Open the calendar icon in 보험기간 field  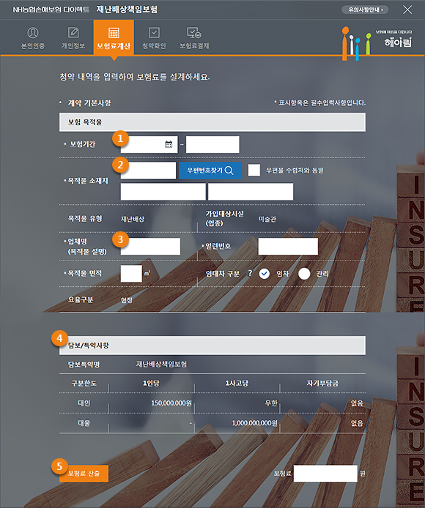pos(169,144)
